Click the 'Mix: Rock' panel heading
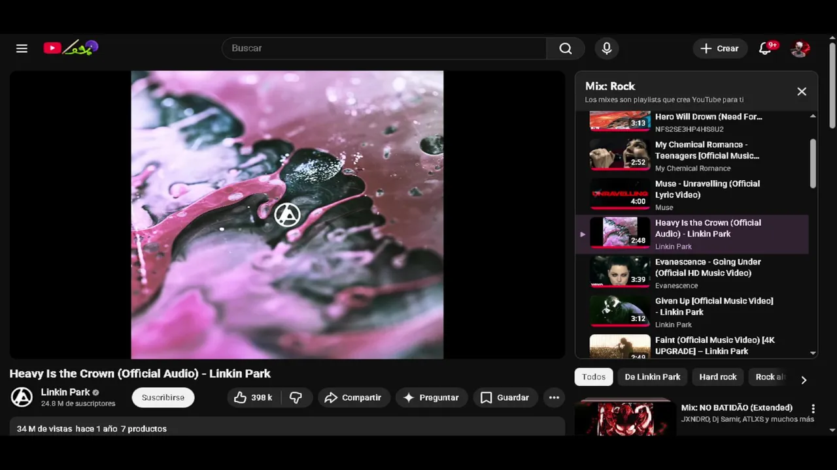 (610, 86)
